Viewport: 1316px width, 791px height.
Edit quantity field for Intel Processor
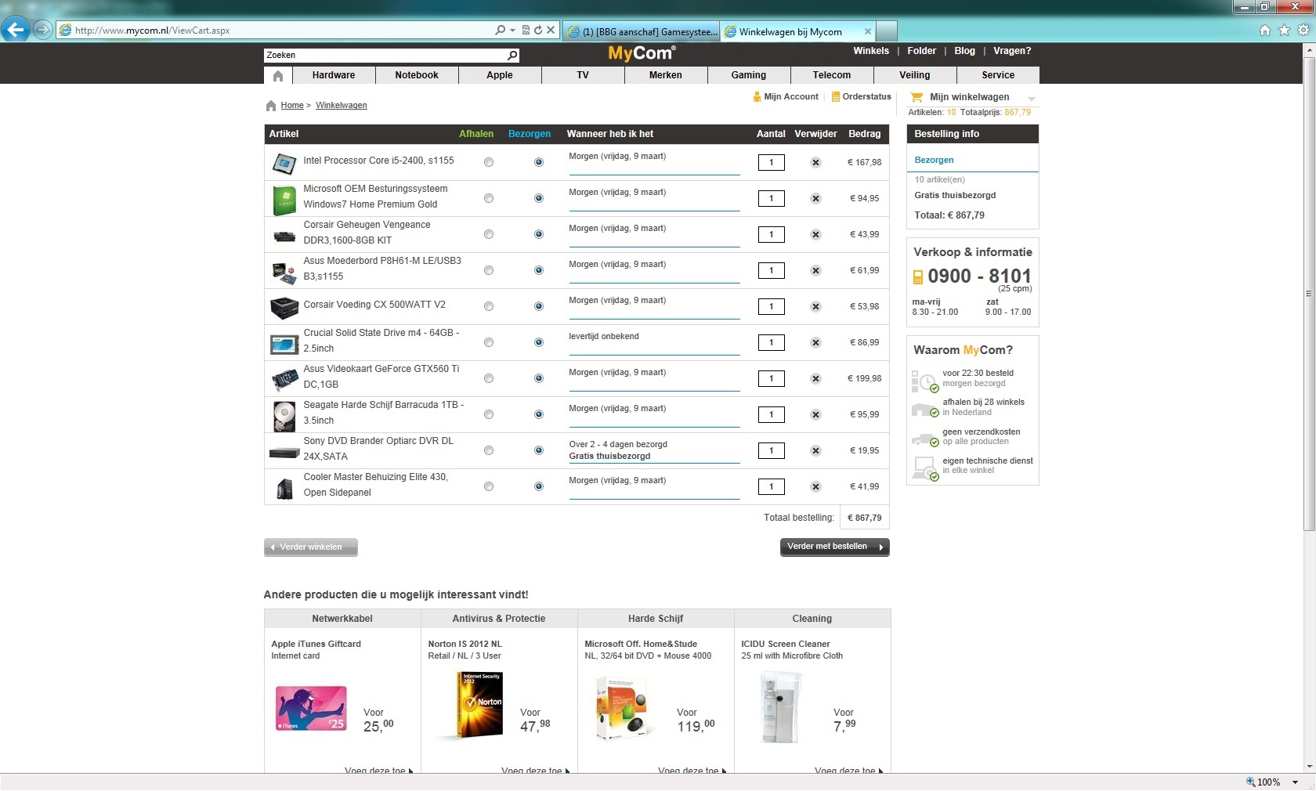click(x=772, y=163)
